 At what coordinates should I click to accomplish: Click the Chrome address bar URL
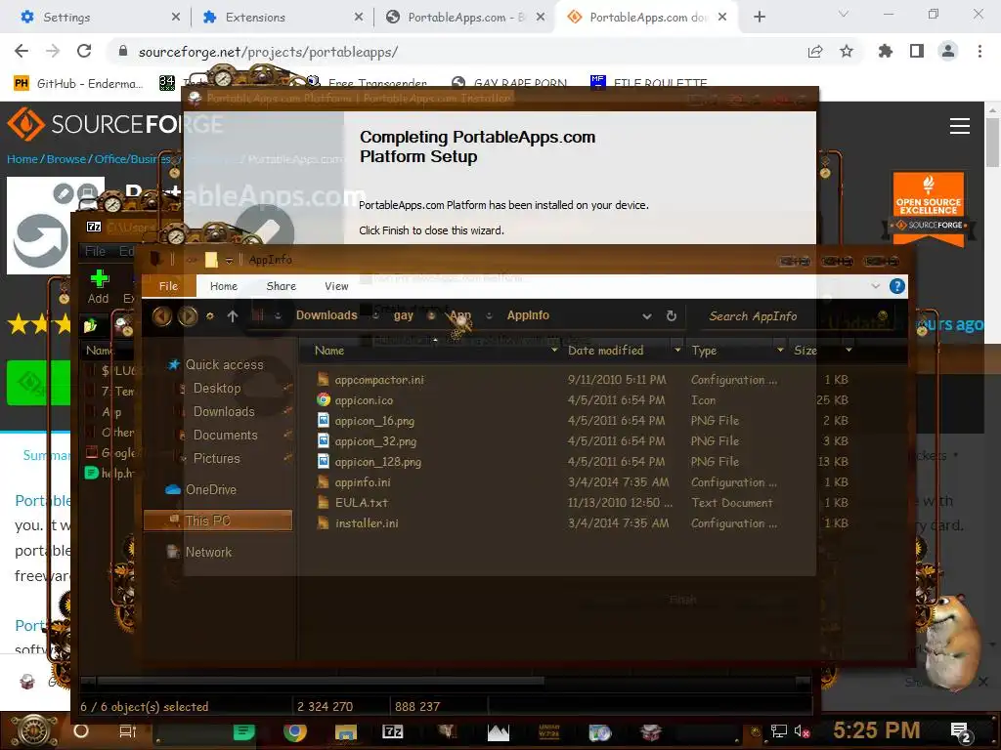[268, 52]
